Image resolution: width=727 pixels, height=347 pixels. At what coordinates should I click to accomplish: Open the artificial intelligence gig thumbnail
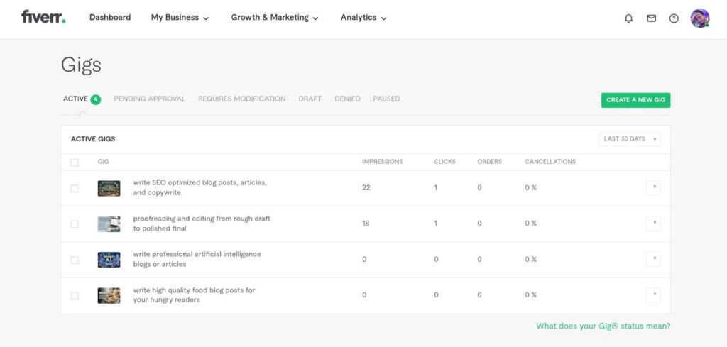coord(109,260)
